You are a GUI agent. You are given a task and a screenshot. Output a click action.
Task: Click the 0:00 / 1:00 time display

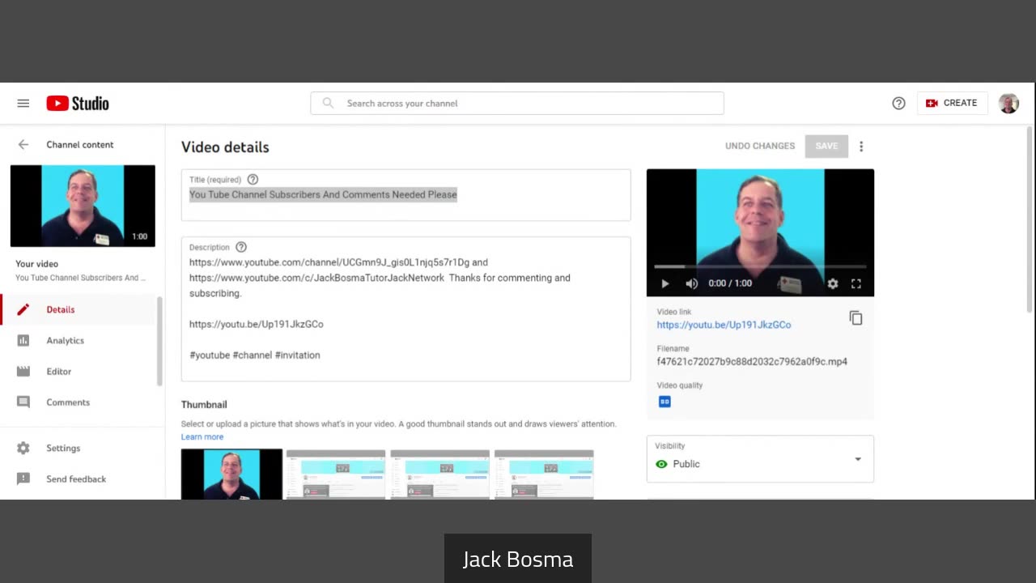tap(730, 283)
